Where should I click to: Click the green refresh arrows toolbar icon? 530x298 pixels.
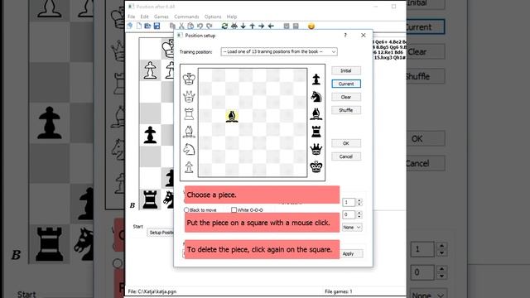224,26
